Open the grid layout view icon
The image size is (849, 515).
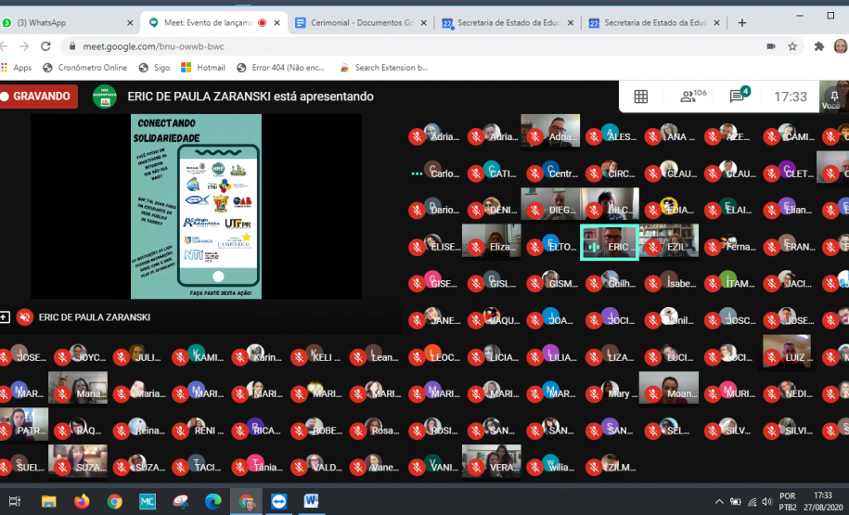click(641, 97)
